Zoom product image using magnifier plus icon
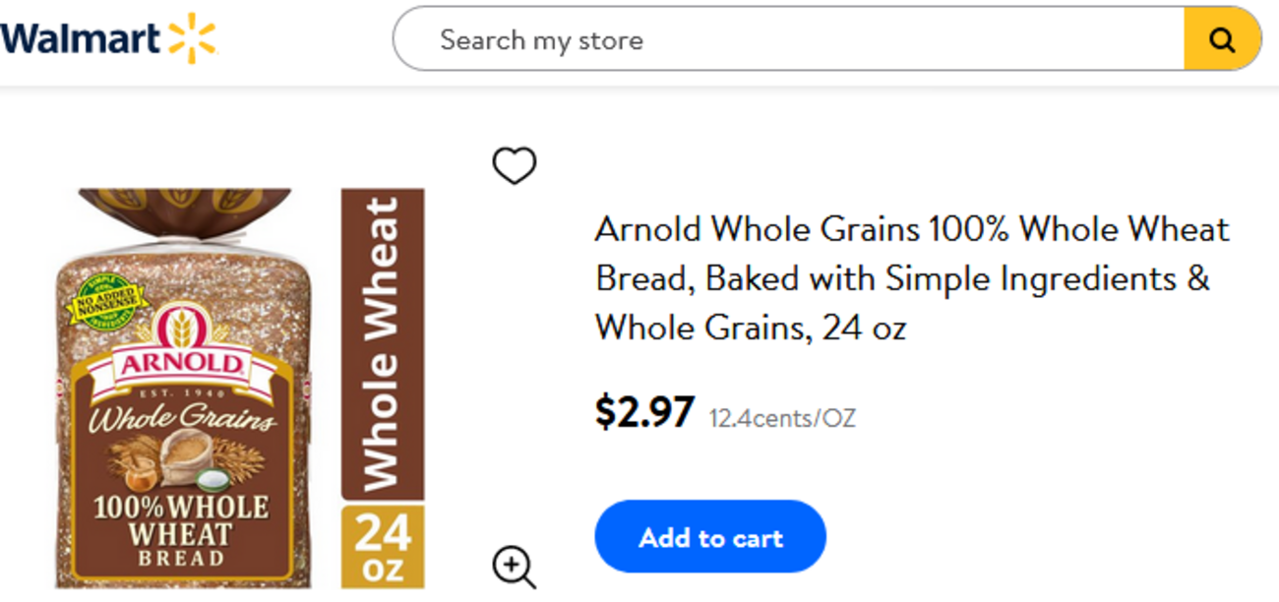Screen dimensions: 1279x602 point(514,568)
